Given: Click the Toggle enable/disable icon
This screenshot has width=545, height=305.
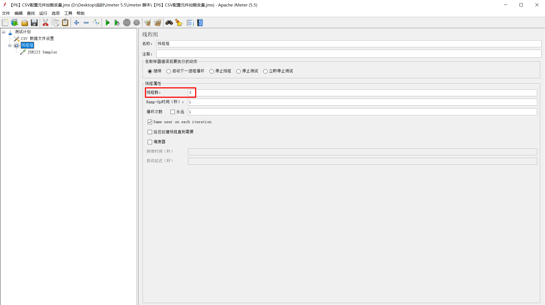Looking at the screenshot, I should coord(96,23).
